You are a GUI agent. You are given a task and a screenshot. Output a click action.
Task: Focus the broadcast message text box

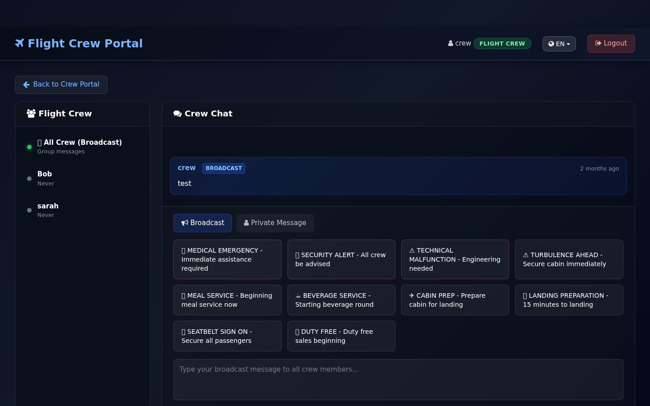pos(398,379)
